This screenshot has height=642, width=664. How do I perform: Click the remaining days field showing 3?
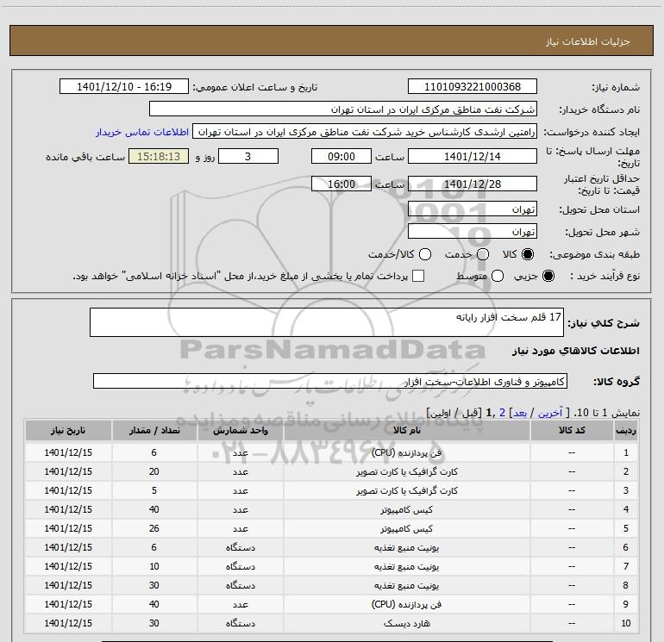pyautogui.click(x=248, y=156)
